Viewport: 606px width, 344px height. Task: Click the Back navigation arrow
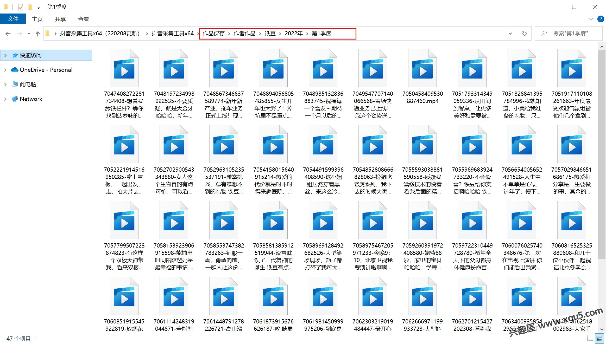click(x=8, y=34)
